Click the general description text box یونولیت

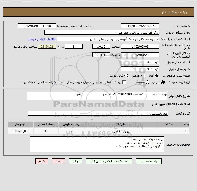(x=97, y=96)
